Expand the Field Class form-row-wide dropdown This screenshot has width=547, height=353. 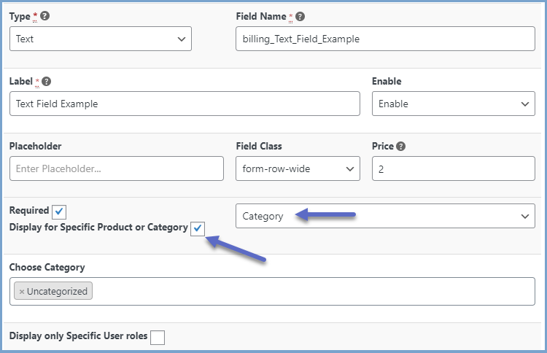[298, 168]
